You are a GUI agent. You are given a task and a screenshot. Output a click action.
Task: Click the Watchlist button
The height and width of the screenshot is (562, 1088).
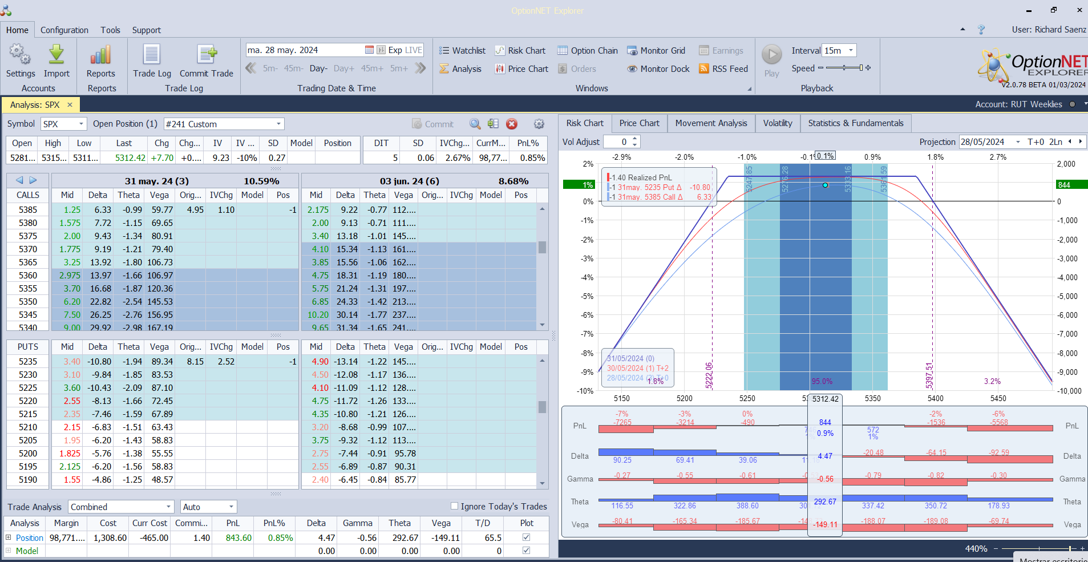[x=462, y=51]
